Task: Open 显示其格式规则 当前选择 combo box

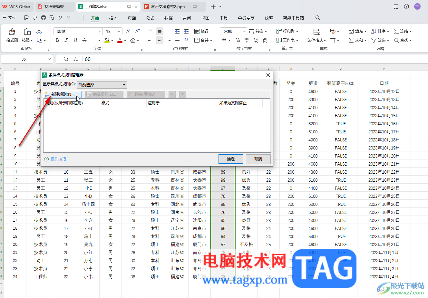Action: [102, 85]
